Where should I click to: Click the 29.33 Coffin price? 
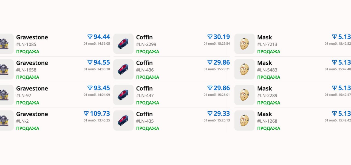[222, 114]
